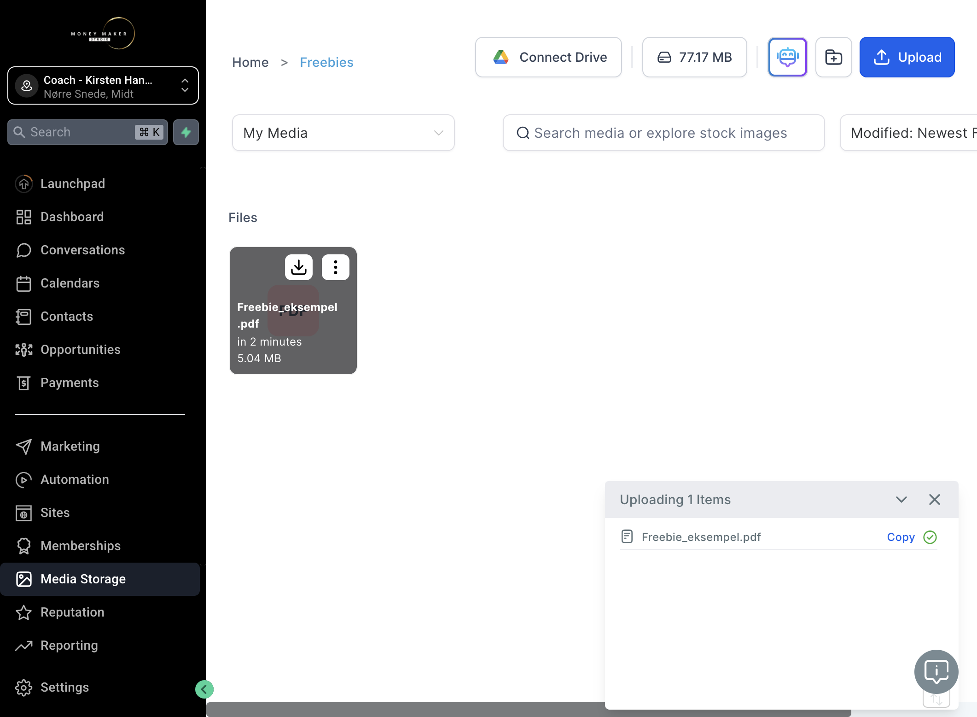Close the Uploading 1 Items panel
Image resolution: width=977 pixels, height=717 pixels.
pyautogui.click(x=934, y=500)
